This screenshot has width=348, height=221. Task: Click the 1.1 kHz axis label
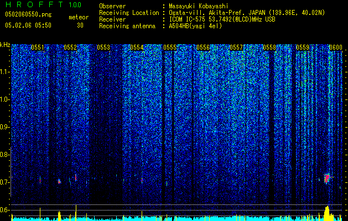[4, 72]
